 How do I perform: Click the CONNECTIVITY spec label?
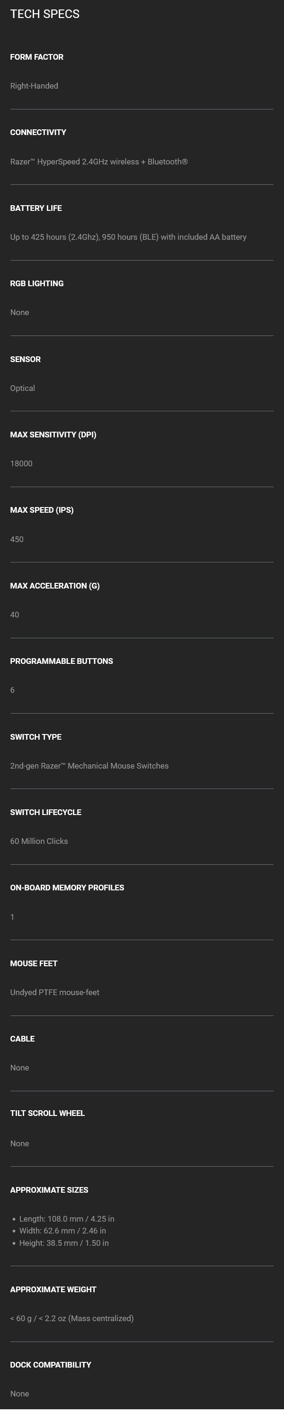point(38,132)
